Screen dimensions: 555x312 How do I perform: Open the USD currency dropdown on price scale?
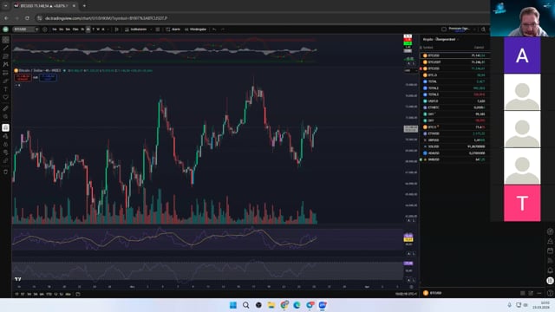(410, 70)
